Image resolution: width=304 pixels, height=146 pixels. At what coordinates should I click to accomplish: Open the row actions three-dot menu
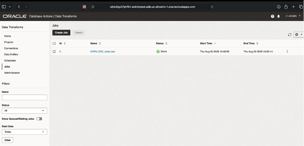pos(287,51)
